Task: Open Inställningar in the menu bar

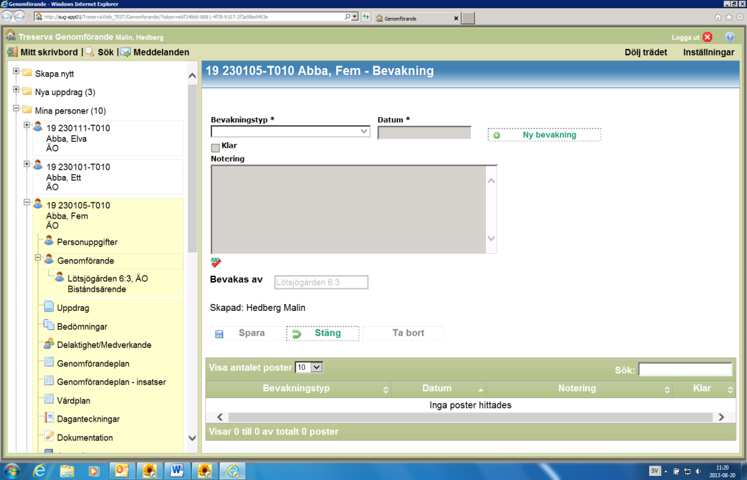Action: pyautogui.click(x=708, y=52)
